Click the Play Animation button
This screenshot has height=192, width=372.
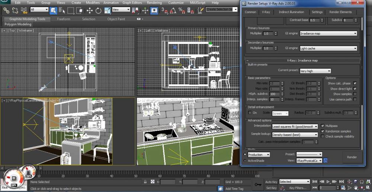(328, 182)
